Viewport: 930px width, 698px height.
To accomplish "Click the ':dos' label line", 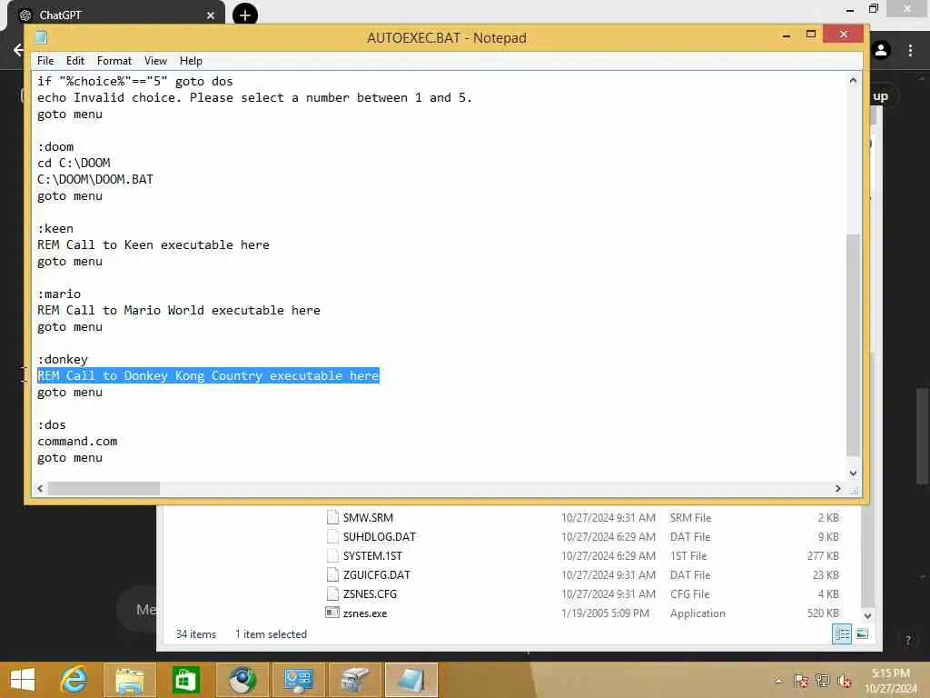I will [52, 425].
